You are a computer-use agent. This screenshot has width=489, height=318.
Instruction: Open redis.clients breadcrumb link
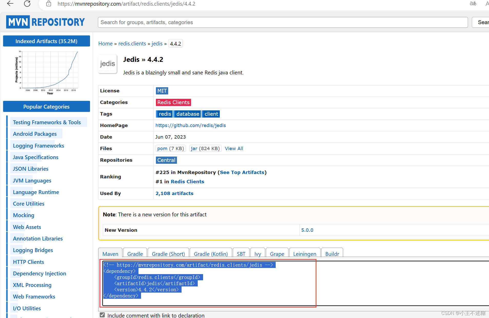point(132,44)
